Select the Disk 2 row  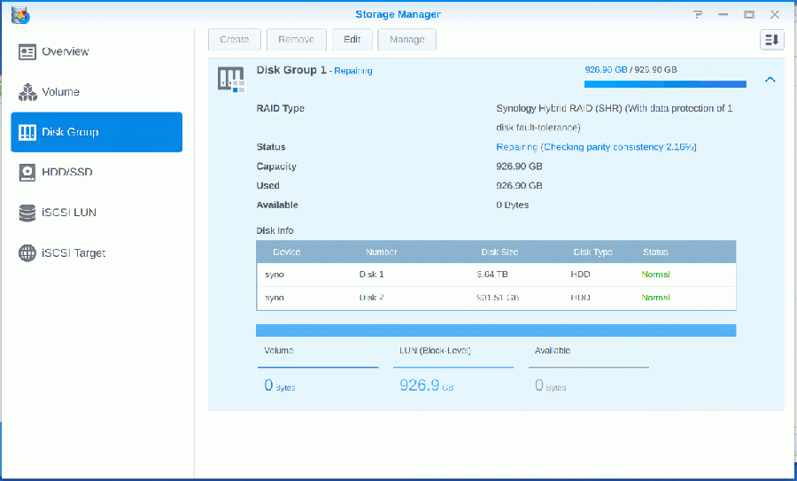pyautogui.click(x=496, y=298)
